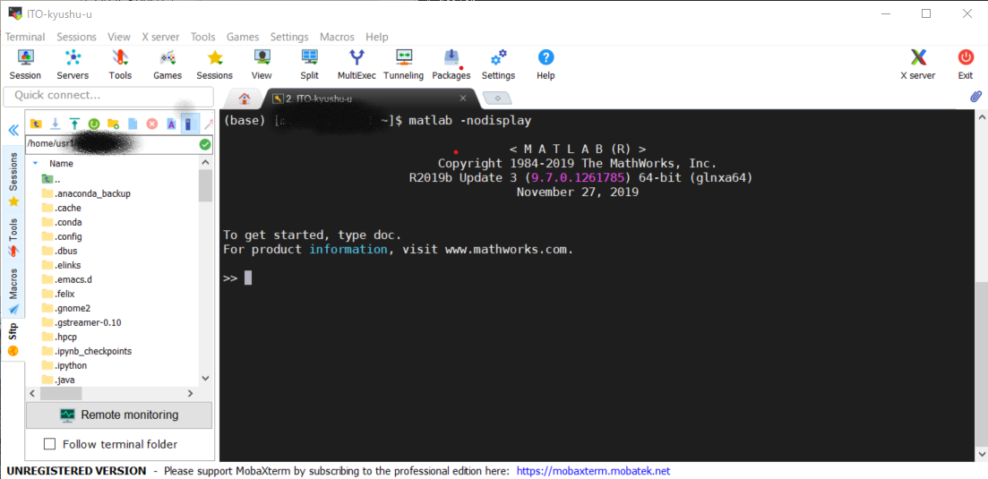Open the Games toolbar button
This screenshot has height=479, width=988.
pyautogui.click(x=167, y=64)
